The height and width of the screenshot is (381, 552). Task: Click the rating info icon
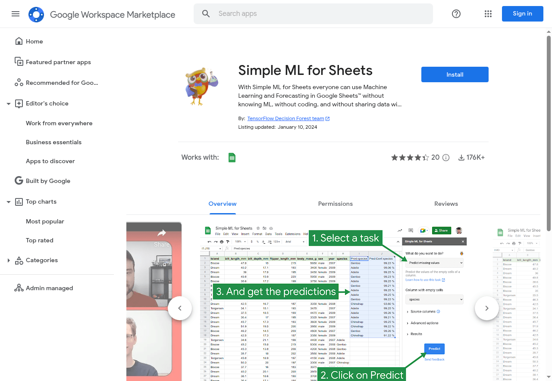coord(446,158)
